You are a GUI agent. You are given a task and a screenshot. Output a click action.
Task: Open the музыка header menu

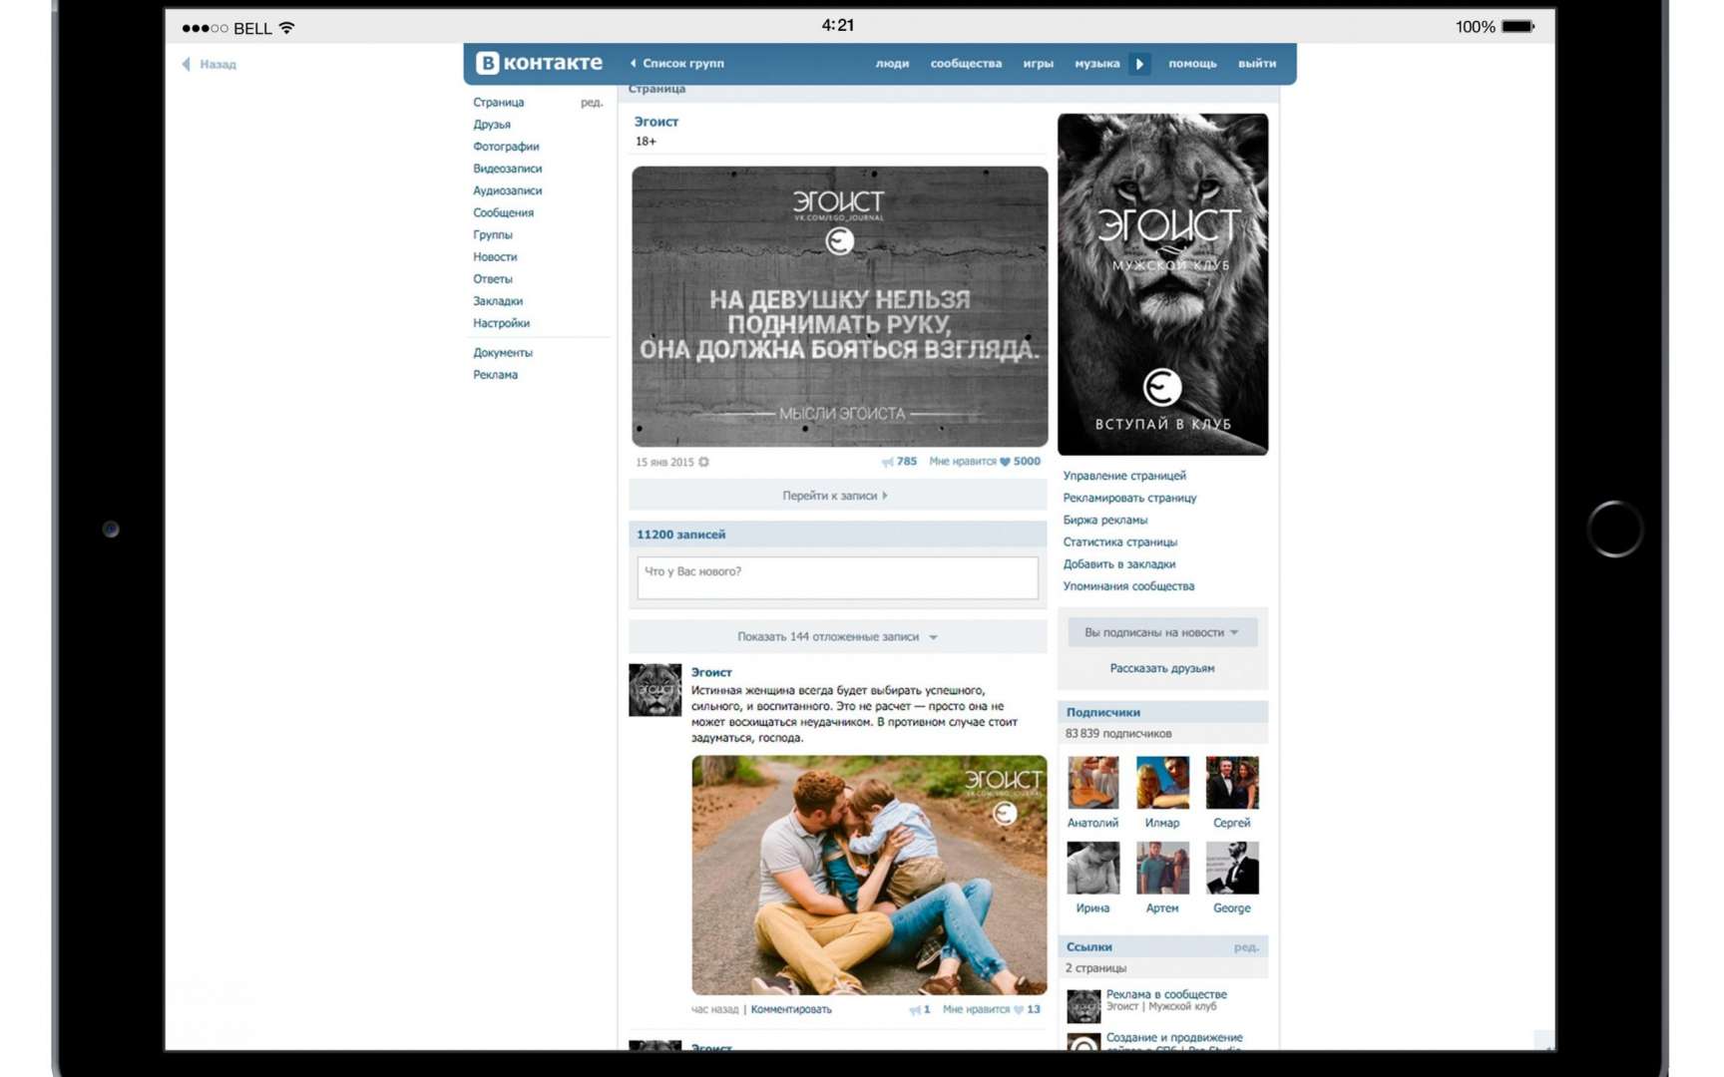1096,63
